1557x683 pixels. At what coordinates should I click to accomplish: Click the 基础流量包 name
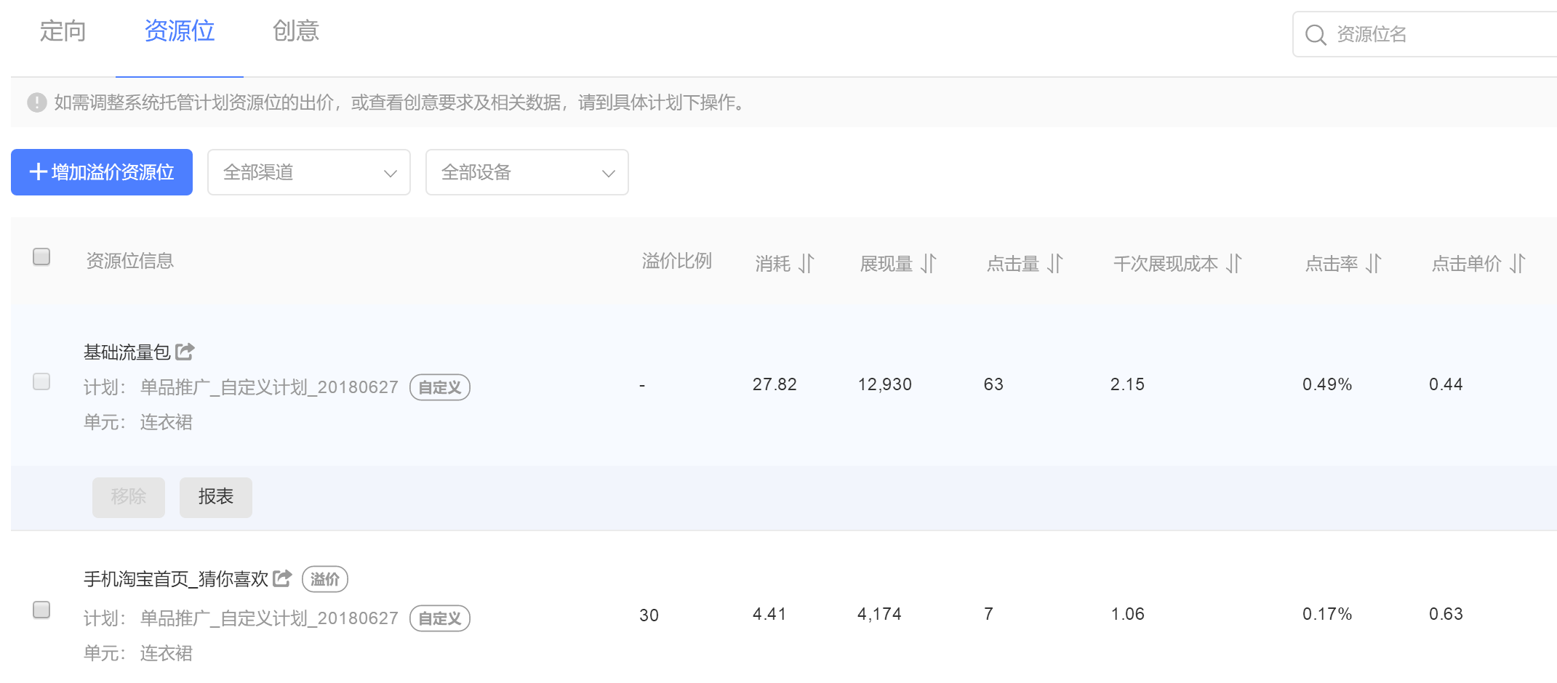coord(127,352)
